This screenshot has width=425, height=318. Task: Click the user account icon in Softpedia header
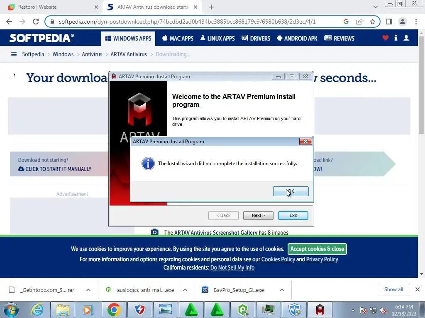(x=406, y=38)
